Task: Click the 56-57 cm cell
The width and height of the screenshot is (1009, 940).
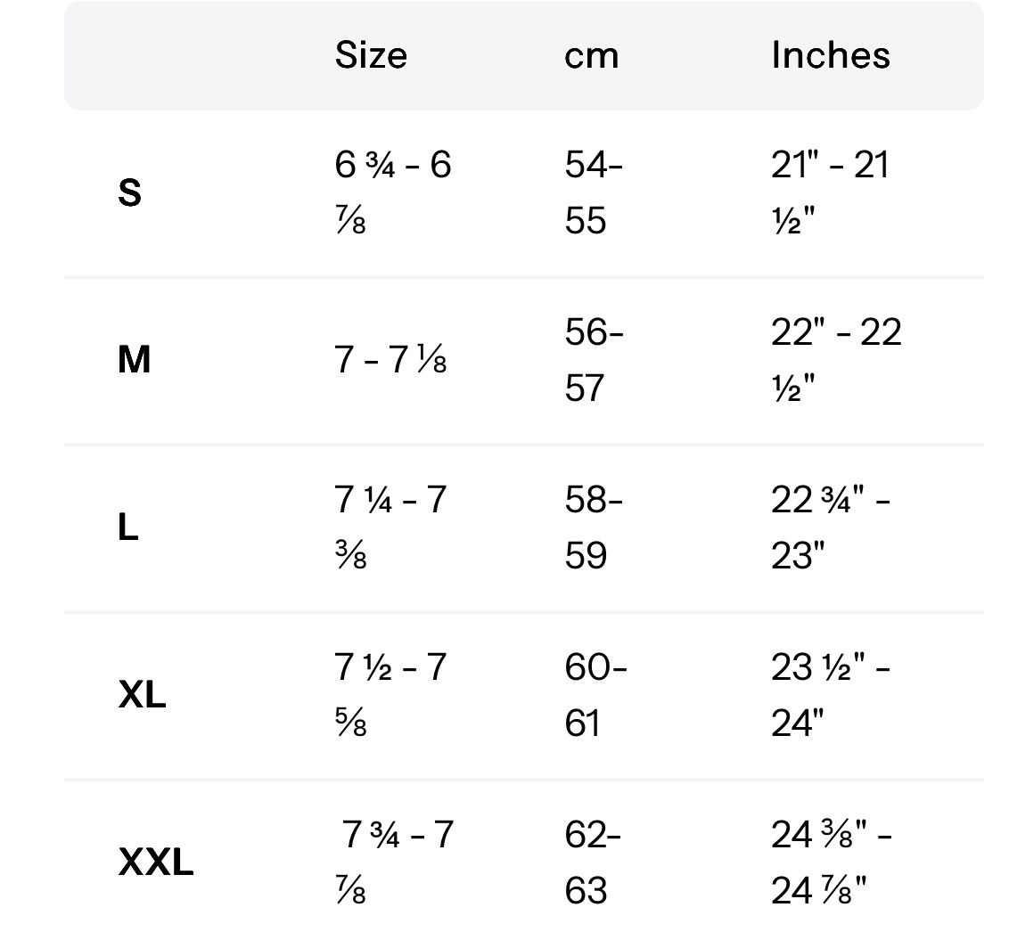Action: 594,360
